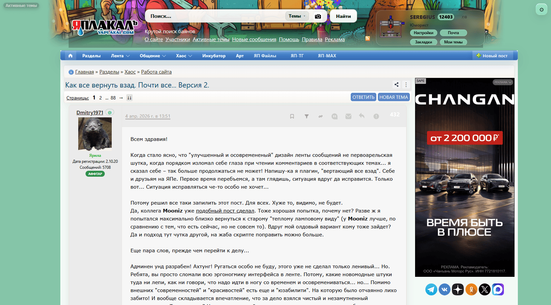This screenshot has height=305, width=551.
Task: Open the Инкубатор menu item
Action: 214,56
